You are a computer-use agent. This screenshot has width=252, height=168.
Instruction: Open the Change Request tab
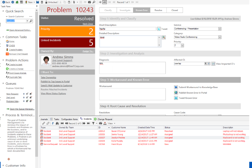pos(104,119)
